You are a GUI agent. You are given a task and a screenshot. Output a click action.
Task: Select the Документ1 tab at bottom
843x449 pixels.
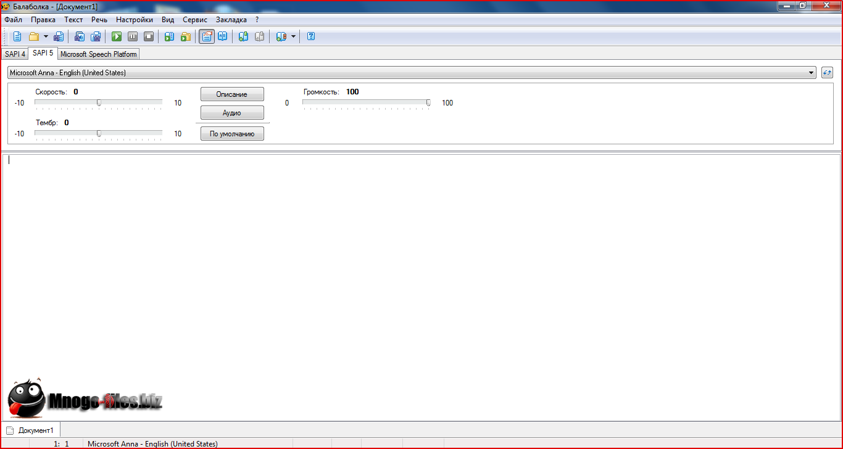[31, 430]
